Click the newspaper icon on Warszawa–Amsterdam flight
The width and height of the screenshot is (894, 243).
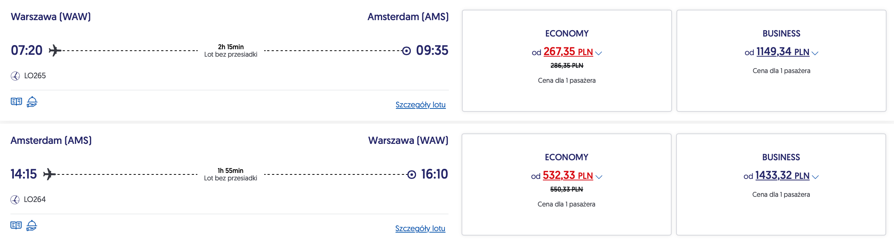point(16,101)
